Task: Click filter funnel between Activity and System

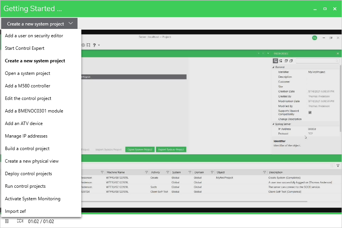Action: (168, 173)
